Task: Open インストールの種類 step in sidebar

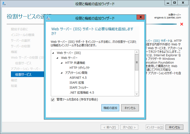Action: pos(23,35)
